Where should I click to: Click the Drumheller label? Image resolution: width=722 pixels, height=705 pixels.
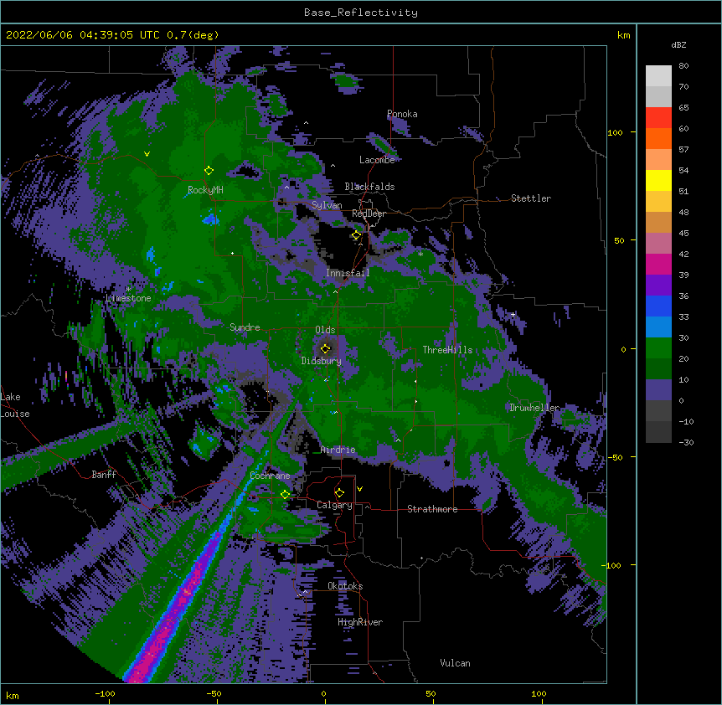534,408
